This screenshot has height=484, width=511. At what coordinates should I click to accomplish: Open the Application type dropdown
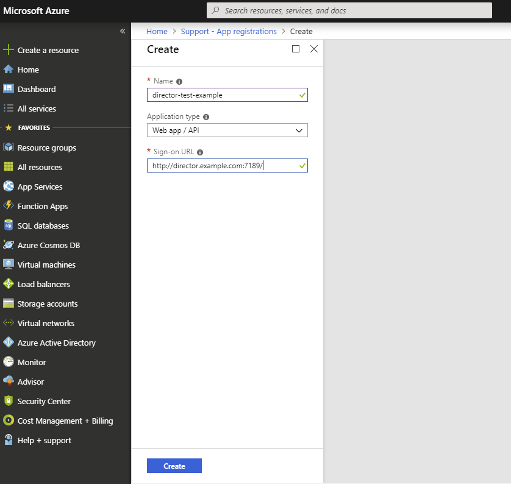[227, 130]
